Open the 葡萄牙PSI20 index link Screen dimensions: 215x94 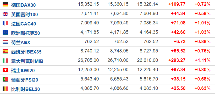(x=25, y=80)
